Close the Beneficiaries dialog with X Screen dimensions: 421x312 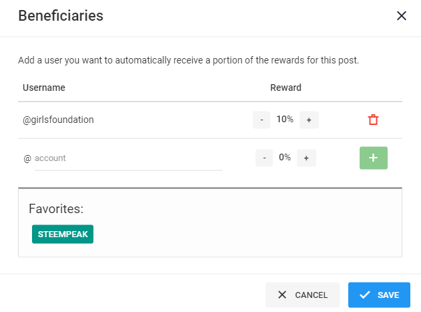click(401, 16)
